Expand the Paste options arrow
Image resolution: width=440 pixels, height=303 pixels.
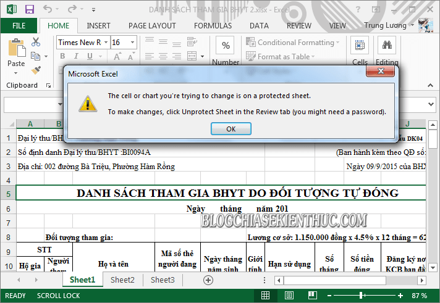click(x=16, y=73)
